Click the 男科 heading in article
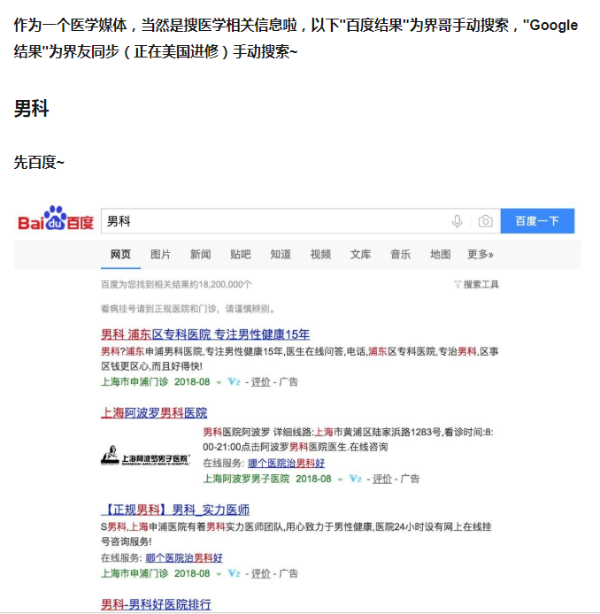Screen dimensions: 600x614 click(x=31, y=109)
